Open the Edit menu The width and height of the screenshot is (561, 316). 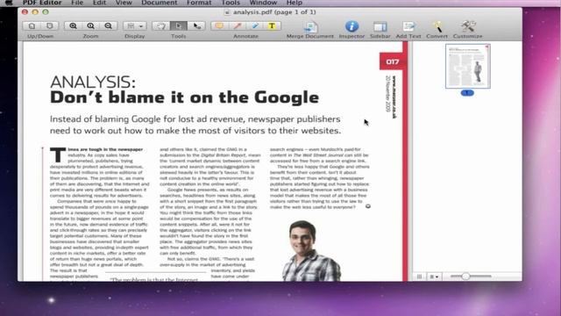pyautogui.click(x=99, y=3)
